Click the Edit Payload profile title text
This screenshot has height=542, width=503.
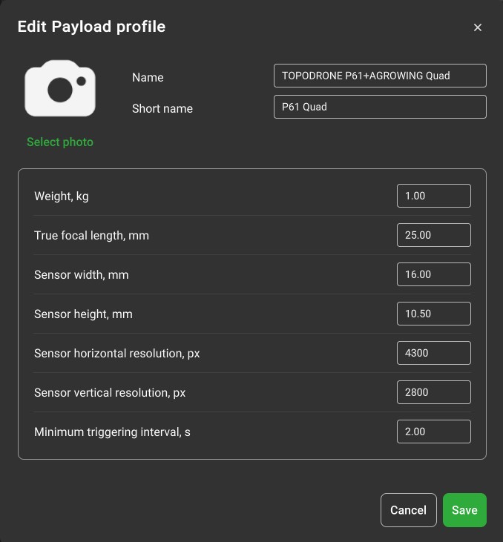coord(91,27)
